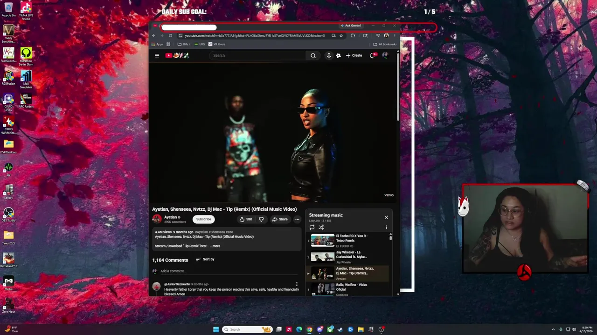This screenshot has width=597, height=335.
Task: Open YouTube account avatar menu
Action: click(x=385, y=55)
